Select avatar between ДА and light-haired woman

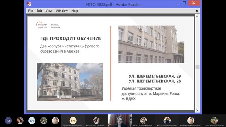[x=43, y=121]
